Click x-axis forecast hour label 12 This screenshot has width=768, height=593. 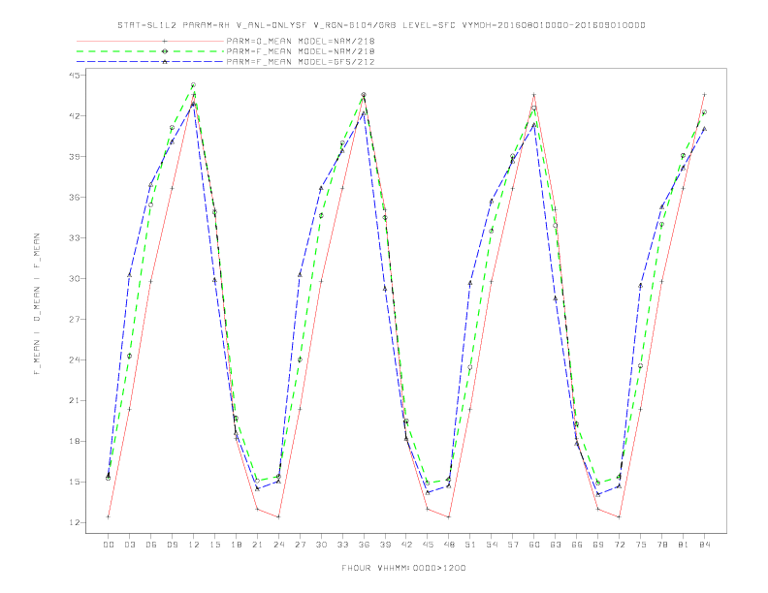(x=194, y=545)
